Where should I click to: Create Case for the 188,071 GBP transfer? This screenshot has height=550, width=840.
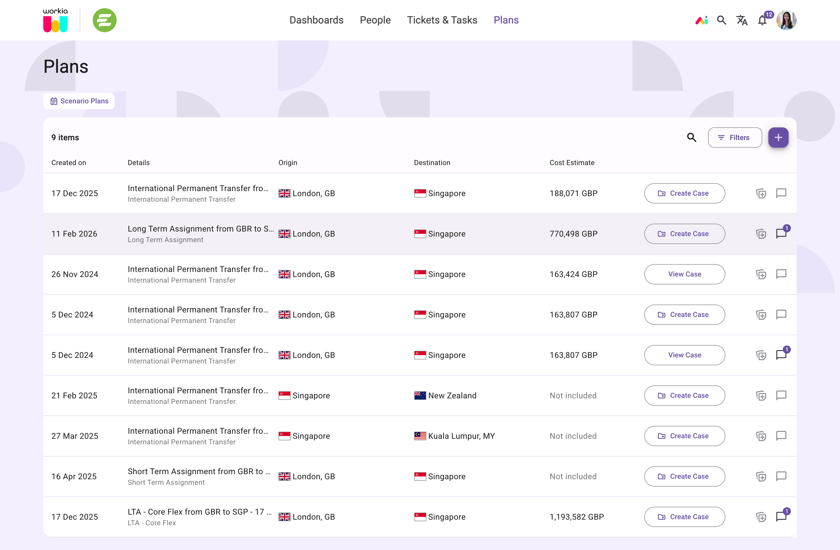(684, 193)
